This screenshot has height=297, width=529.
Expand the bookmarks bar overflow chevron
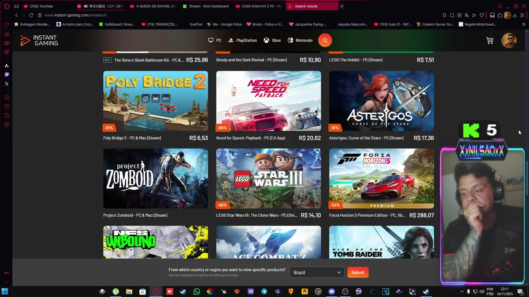pos(524,24)
